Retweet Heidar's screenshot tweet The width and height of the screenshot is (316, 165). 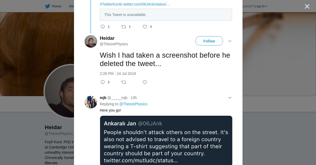[x=124, y=82]
